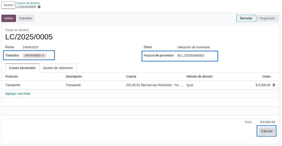Open the gear settings icon beside LC/2025/0005

click(39, 7)
